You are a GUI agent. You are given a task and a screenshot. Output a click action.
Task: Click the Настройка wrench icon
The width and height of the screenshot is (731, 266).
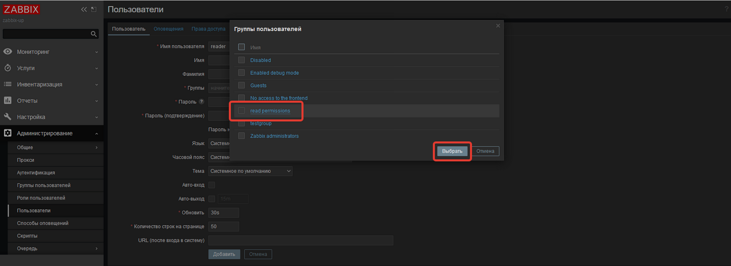[x=8, y=116]
